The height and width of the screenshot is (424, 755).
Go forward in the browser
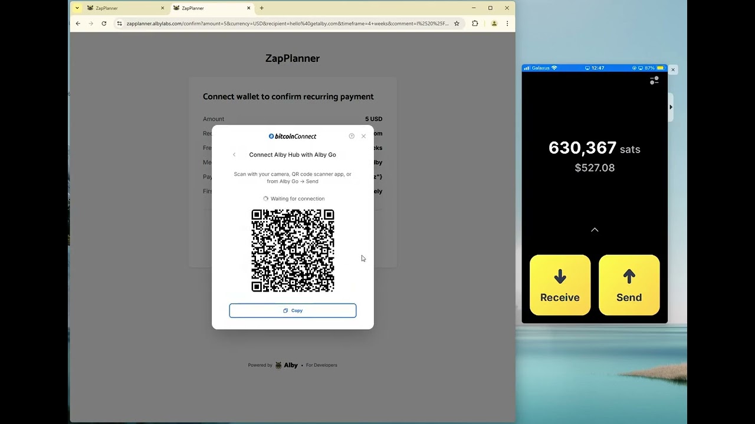click(x=91, y=24)
